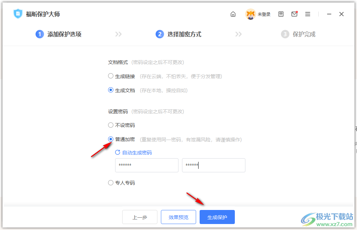Image resolution: width=357 pixels, height=230 pixels.
Task: Click the 上一步 button
Action: point(139,217)
